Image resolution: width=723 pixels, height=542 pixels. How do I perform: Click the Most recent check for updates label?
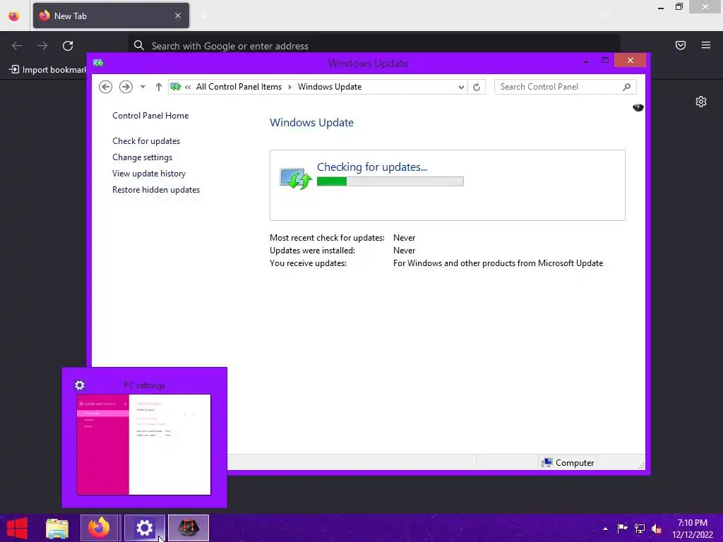327,238
